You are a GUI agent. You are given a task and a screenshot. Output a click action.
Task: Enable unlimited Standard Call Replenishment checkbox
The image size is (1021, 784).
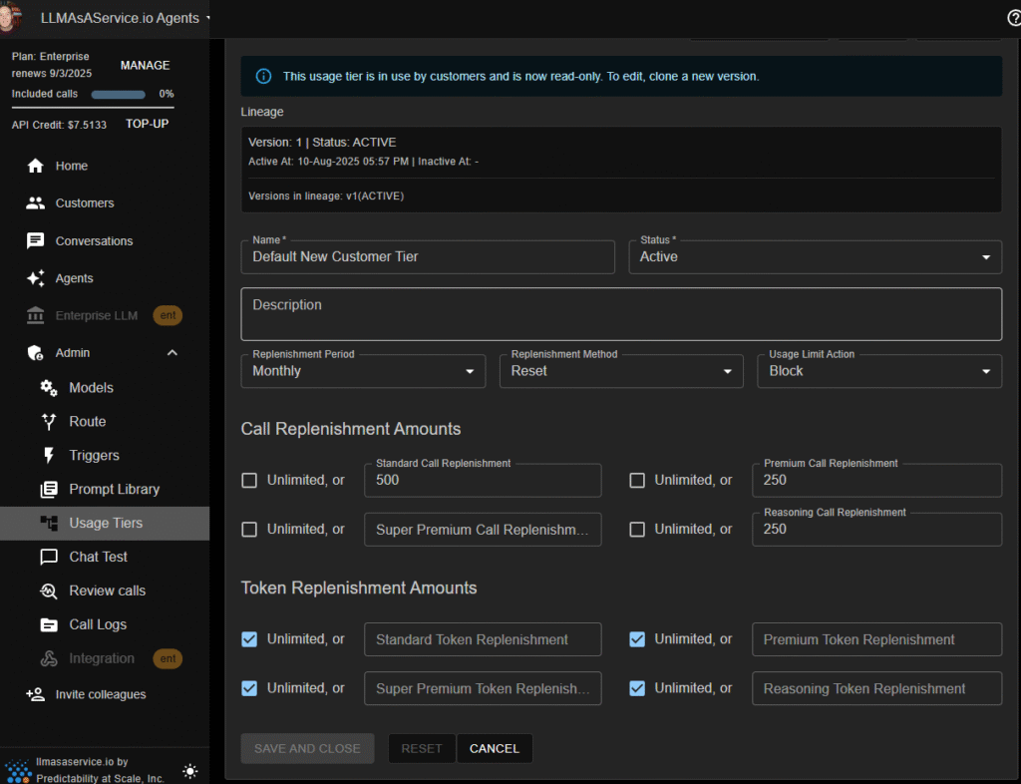249,481
